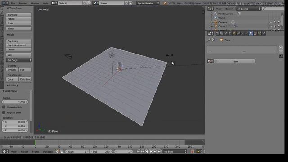The image size is (288, 162).
Task: Click the End 250 frame field
Action: (101, 152)
